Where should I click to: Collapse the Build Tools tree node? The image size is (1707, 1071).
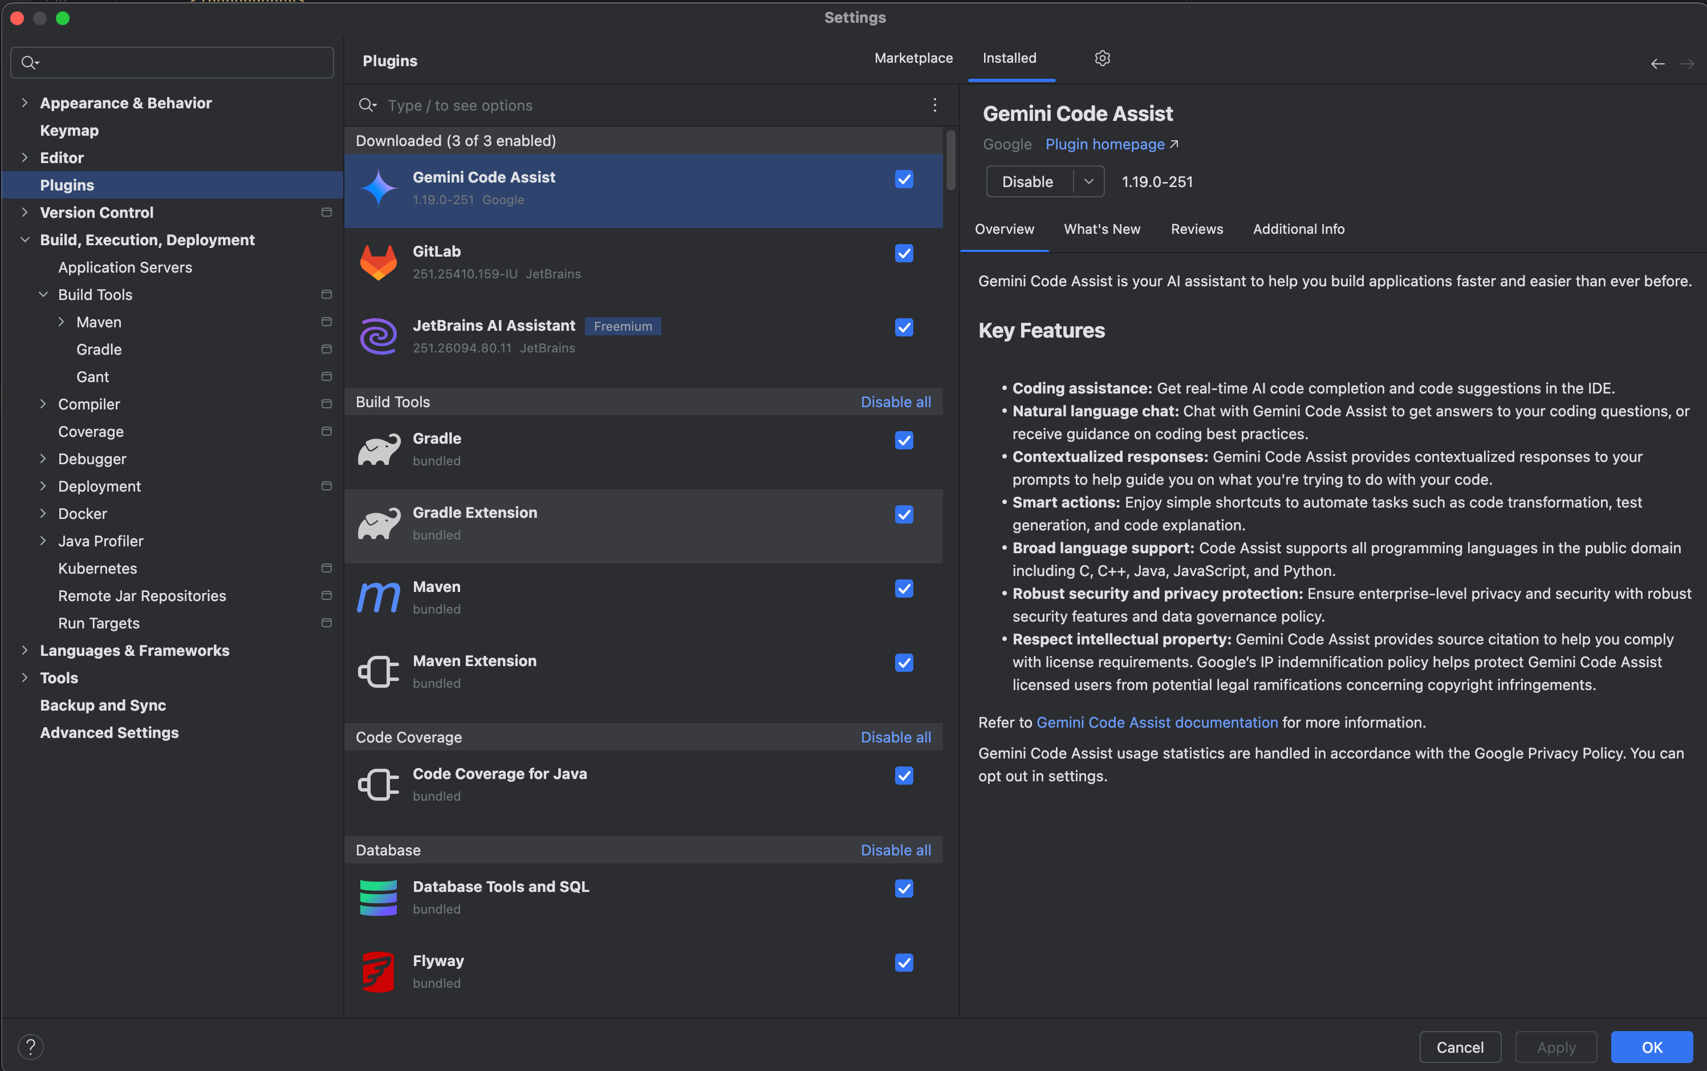(43, 294)
